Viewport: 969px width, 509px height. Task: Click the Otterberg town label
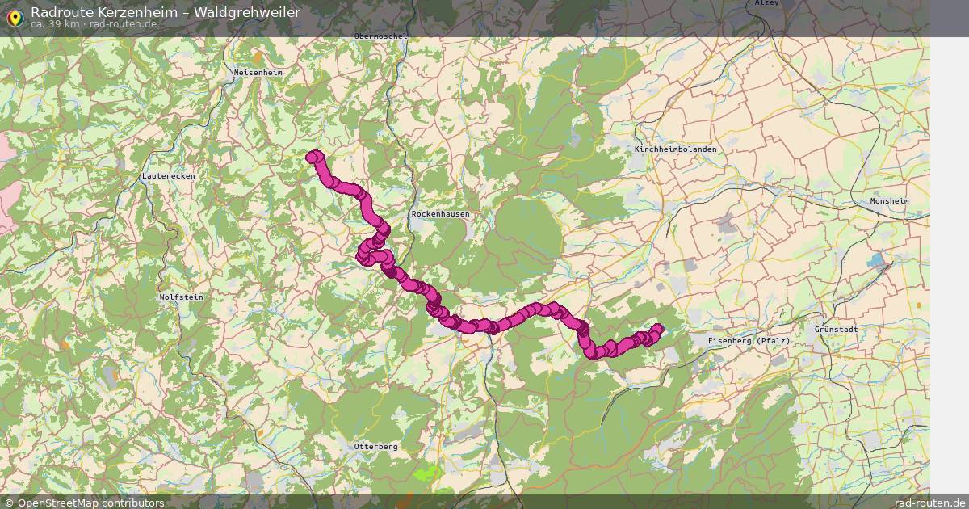click(376, 446)
